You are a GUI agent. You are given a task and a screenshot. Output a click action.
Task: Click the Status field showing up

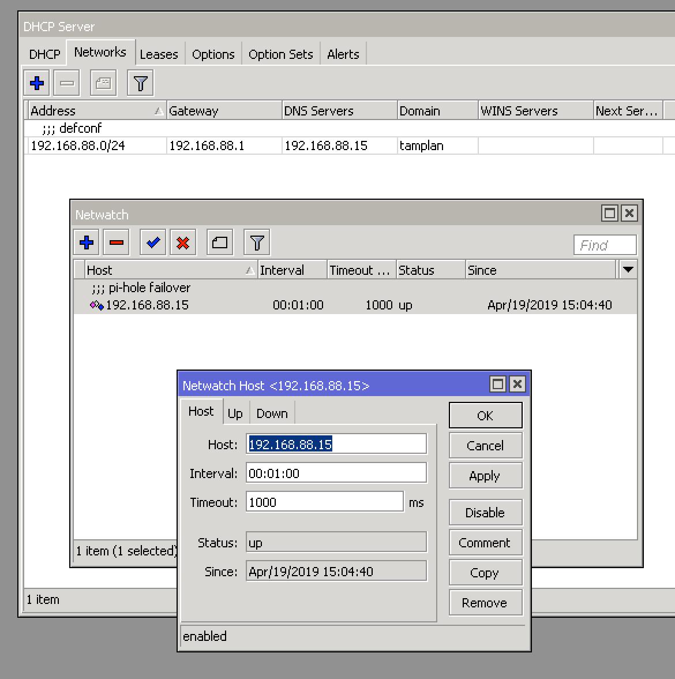click(336, 542)
